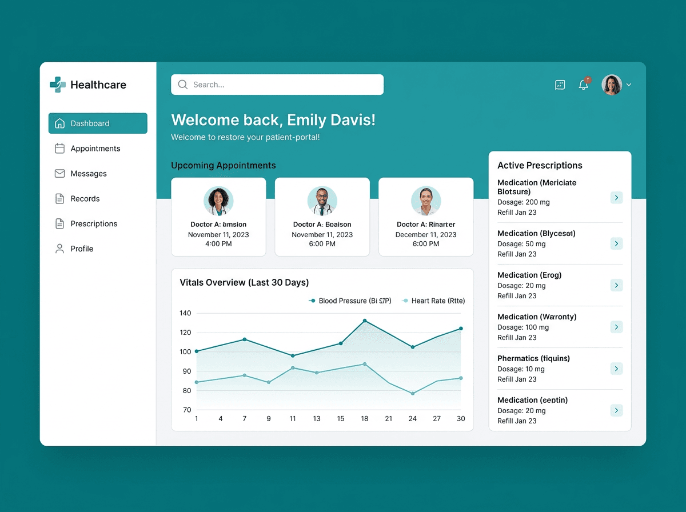Select the Dashboard menu item
This screenshot has height=512, width=686.
(98, 123)
